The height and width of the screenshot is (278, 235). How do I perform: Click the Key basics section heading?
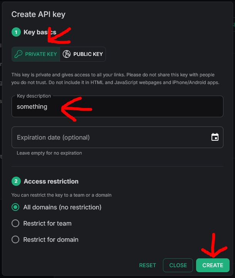tap(40, 32)
